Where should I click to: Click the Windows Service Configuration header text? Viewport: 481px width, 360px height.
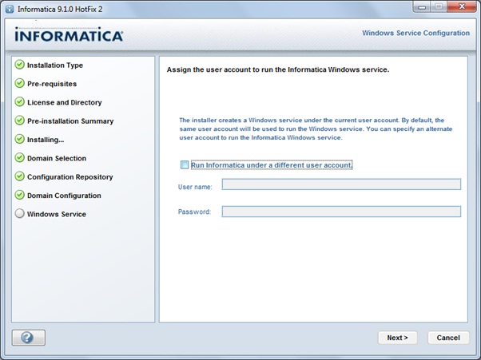pos(415,33)
